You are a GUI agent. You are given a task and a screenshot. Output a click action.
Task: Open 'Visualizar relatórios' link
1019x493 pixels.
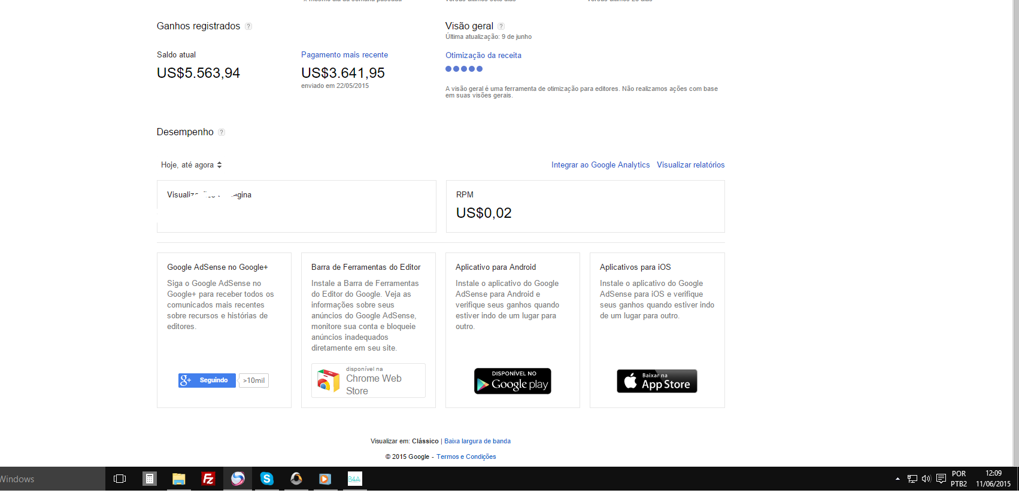point(690,165)
